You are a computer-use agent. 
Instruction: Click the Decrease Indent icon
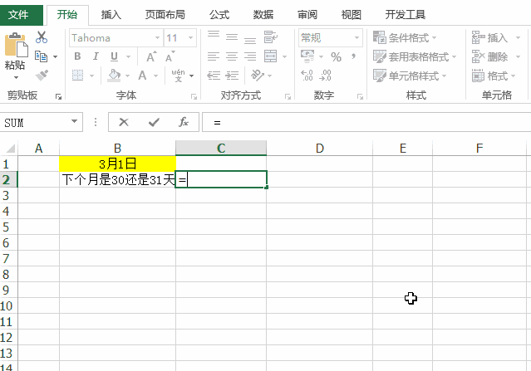tap(214, 76)
